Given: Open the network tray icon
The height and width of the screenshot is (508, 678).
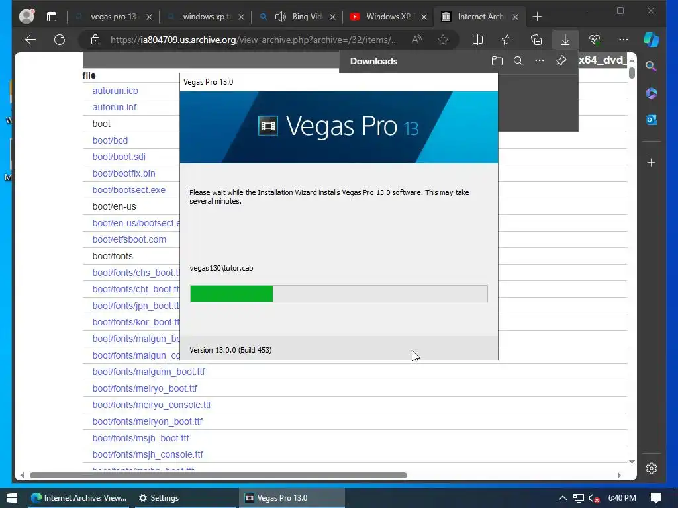Looking at the screenshot, I should 579,498.
